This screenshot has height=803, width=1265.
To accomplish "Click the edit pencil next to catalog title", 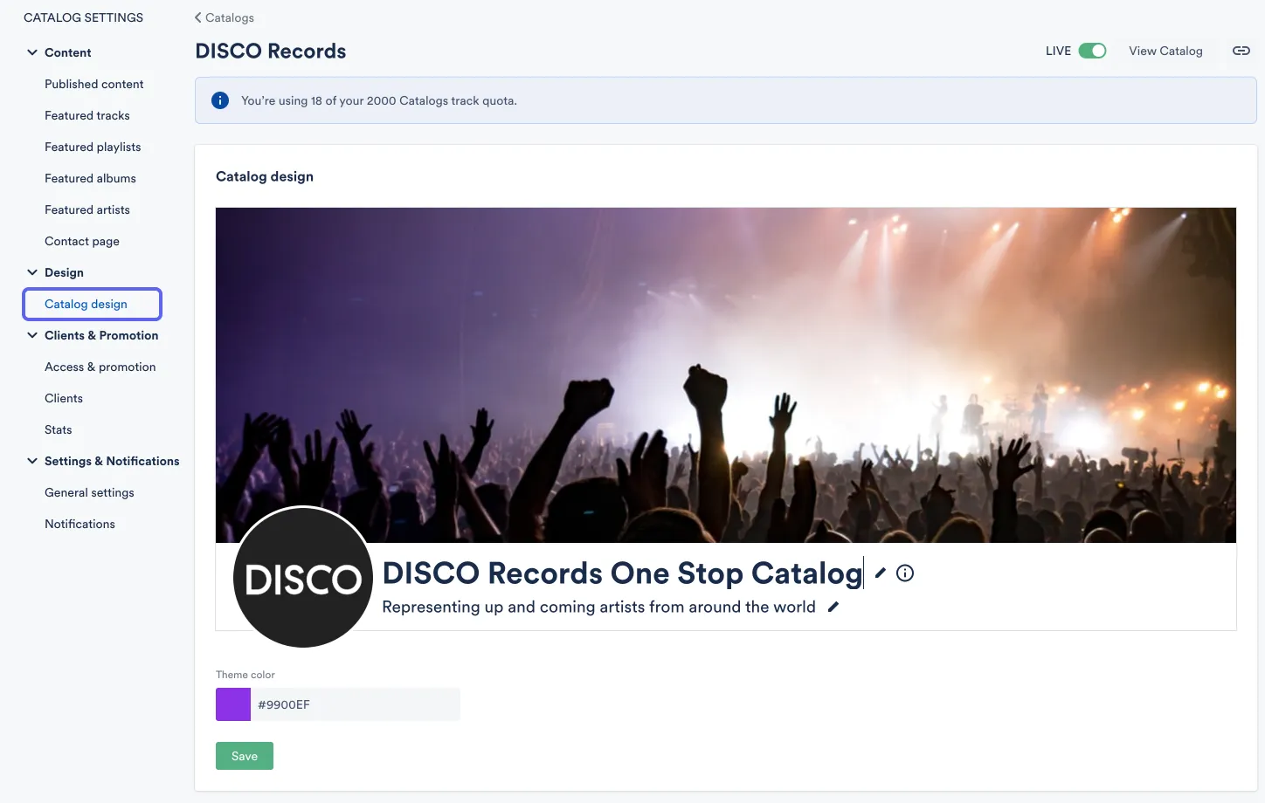I will 880,573.
